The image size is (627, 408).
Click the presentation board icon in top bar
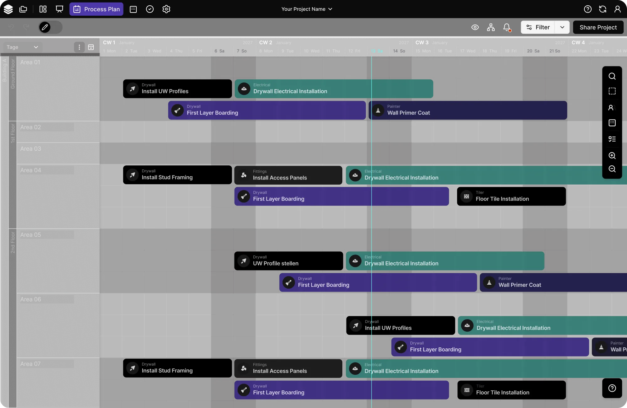click(x=59, y=9)
